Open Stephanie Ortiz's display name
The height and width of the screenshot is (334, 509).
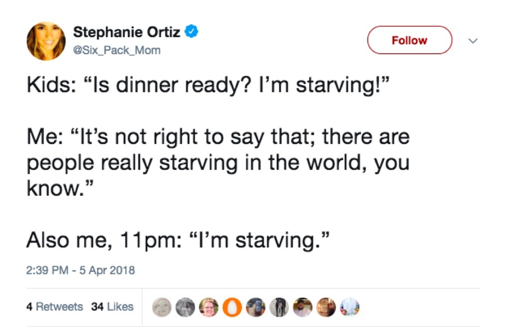[128, 32]
